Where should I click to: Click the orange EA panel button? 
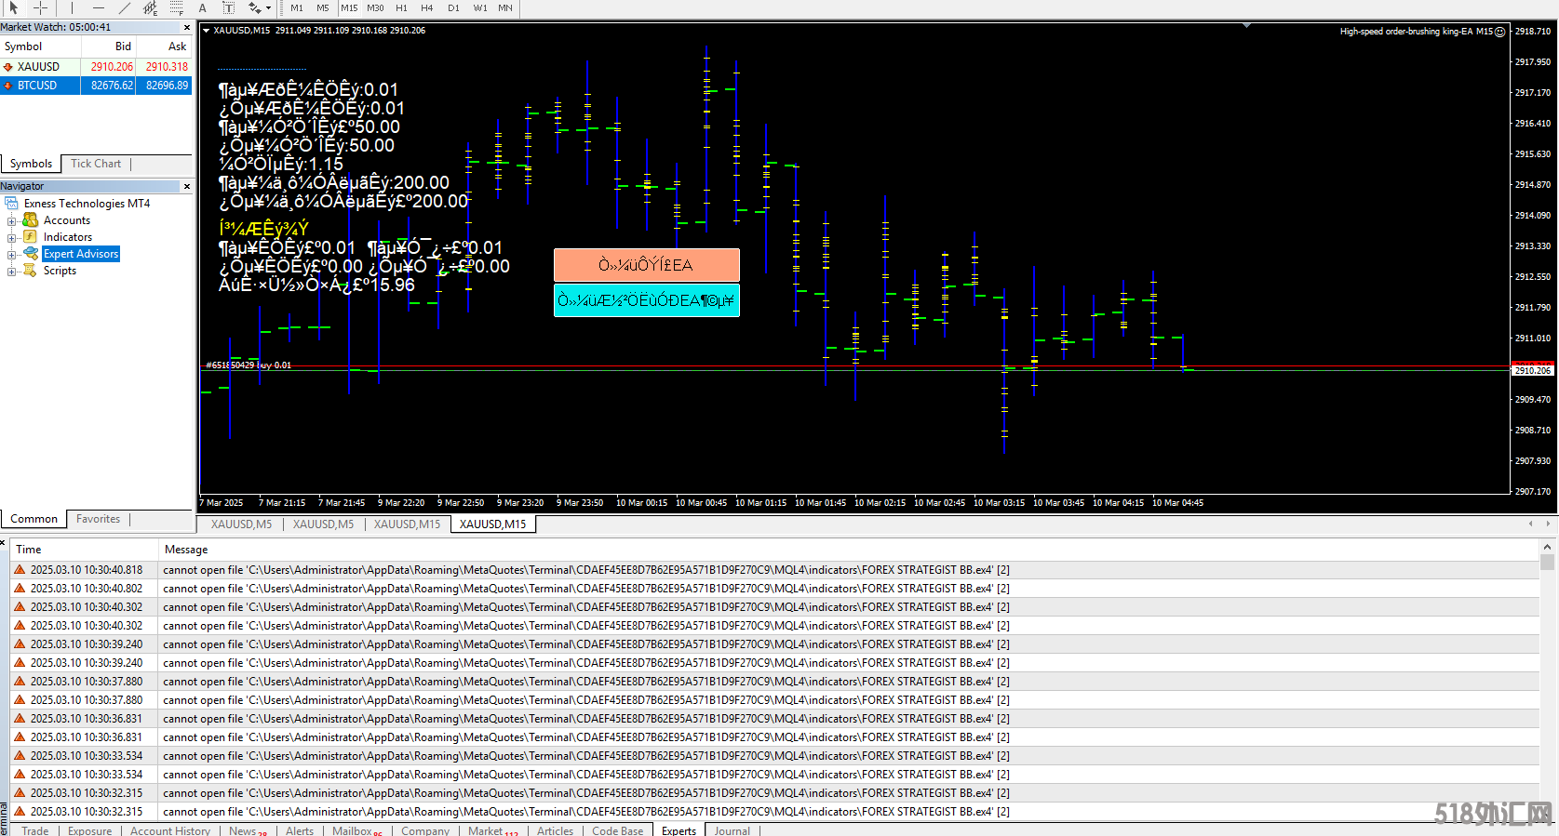[646, 265]
